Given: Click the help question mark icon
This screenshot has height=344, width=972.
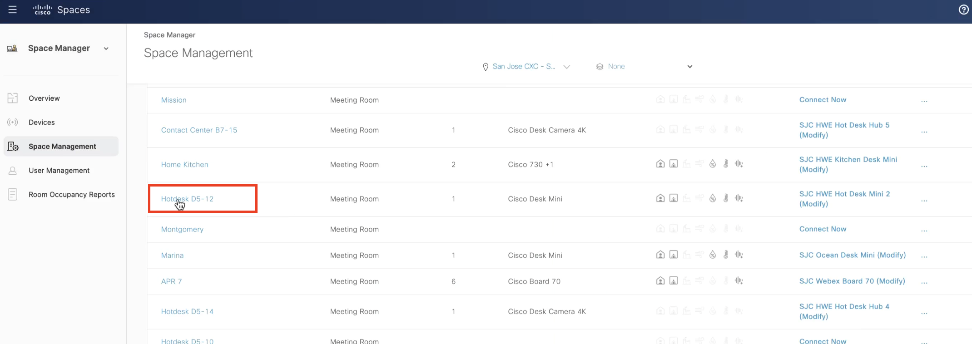Looking at the screenshot, I should [963, 10].
